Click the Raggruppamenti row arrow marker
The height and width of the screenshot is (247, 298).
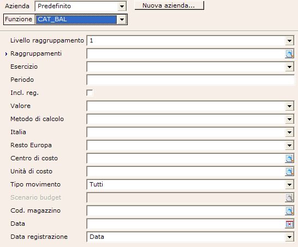(x=6, y=54)
